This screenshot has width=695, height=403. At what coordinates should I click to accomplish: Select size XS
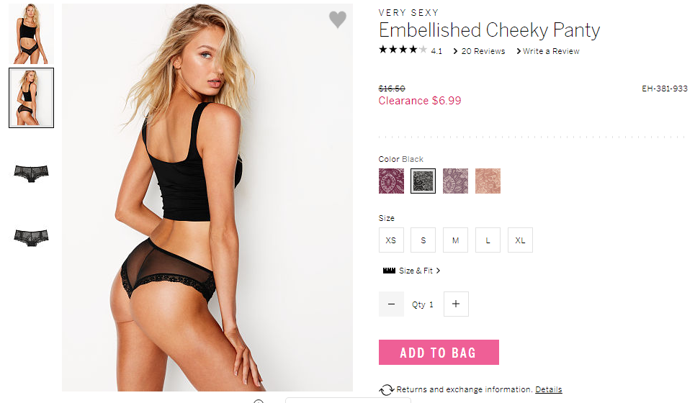(x=391, y=240)
